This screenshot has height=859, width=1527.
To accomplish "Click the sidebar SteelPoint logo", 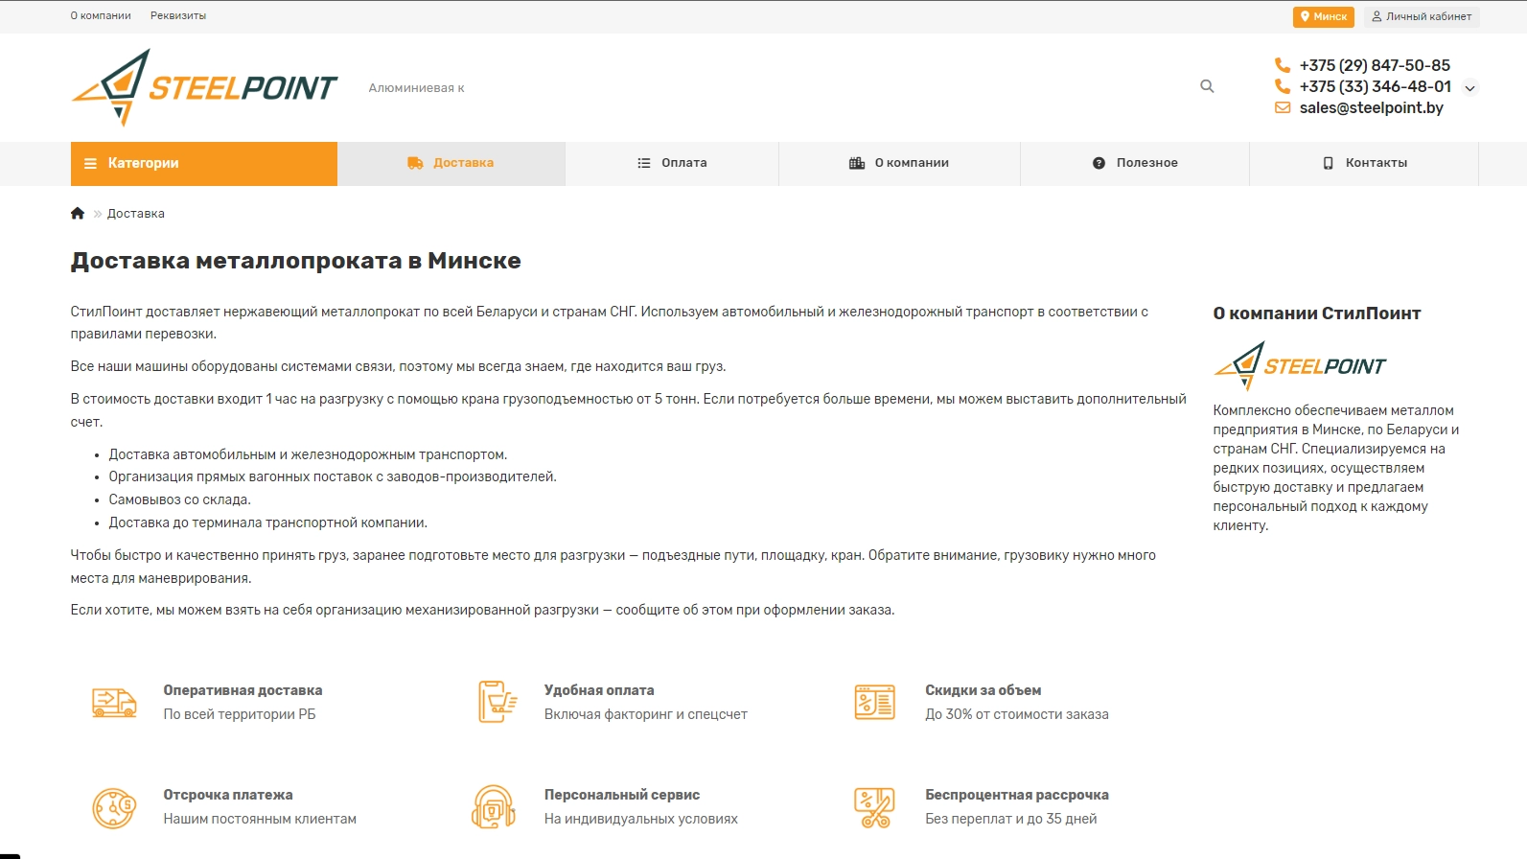I will (1299, 366).
